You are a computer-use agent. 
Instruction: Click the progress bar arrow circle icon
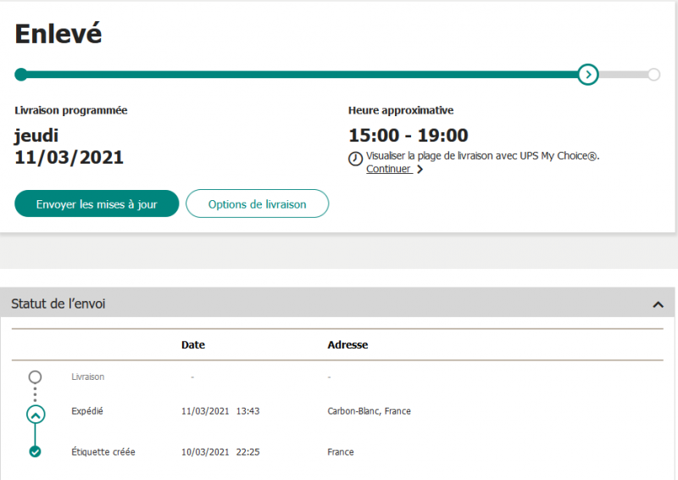click(x=587, y=75)
